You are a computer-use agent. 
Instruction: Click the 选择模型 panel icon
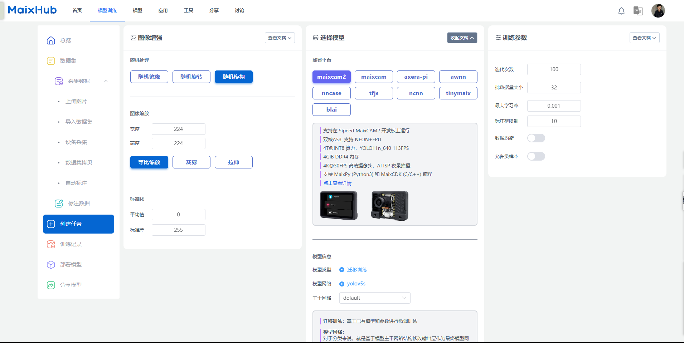[x=316, y=38]
